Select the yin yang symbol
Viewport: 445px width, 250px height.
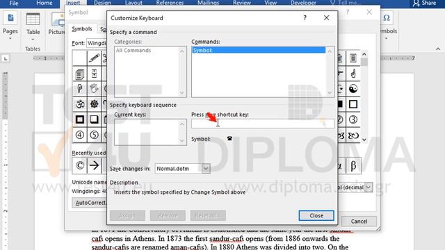coord(353,89)
